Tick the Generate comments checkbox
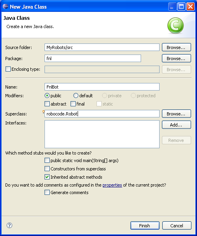The image size is (197, 236). pos(47,193)
